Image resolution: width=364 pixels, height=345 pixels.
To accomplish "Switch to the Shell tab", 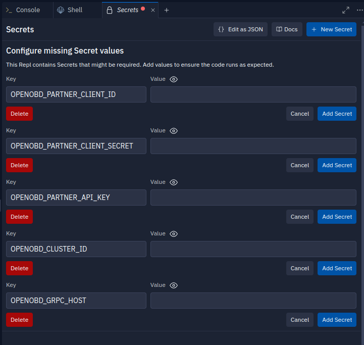I will [x=70, y=10].
